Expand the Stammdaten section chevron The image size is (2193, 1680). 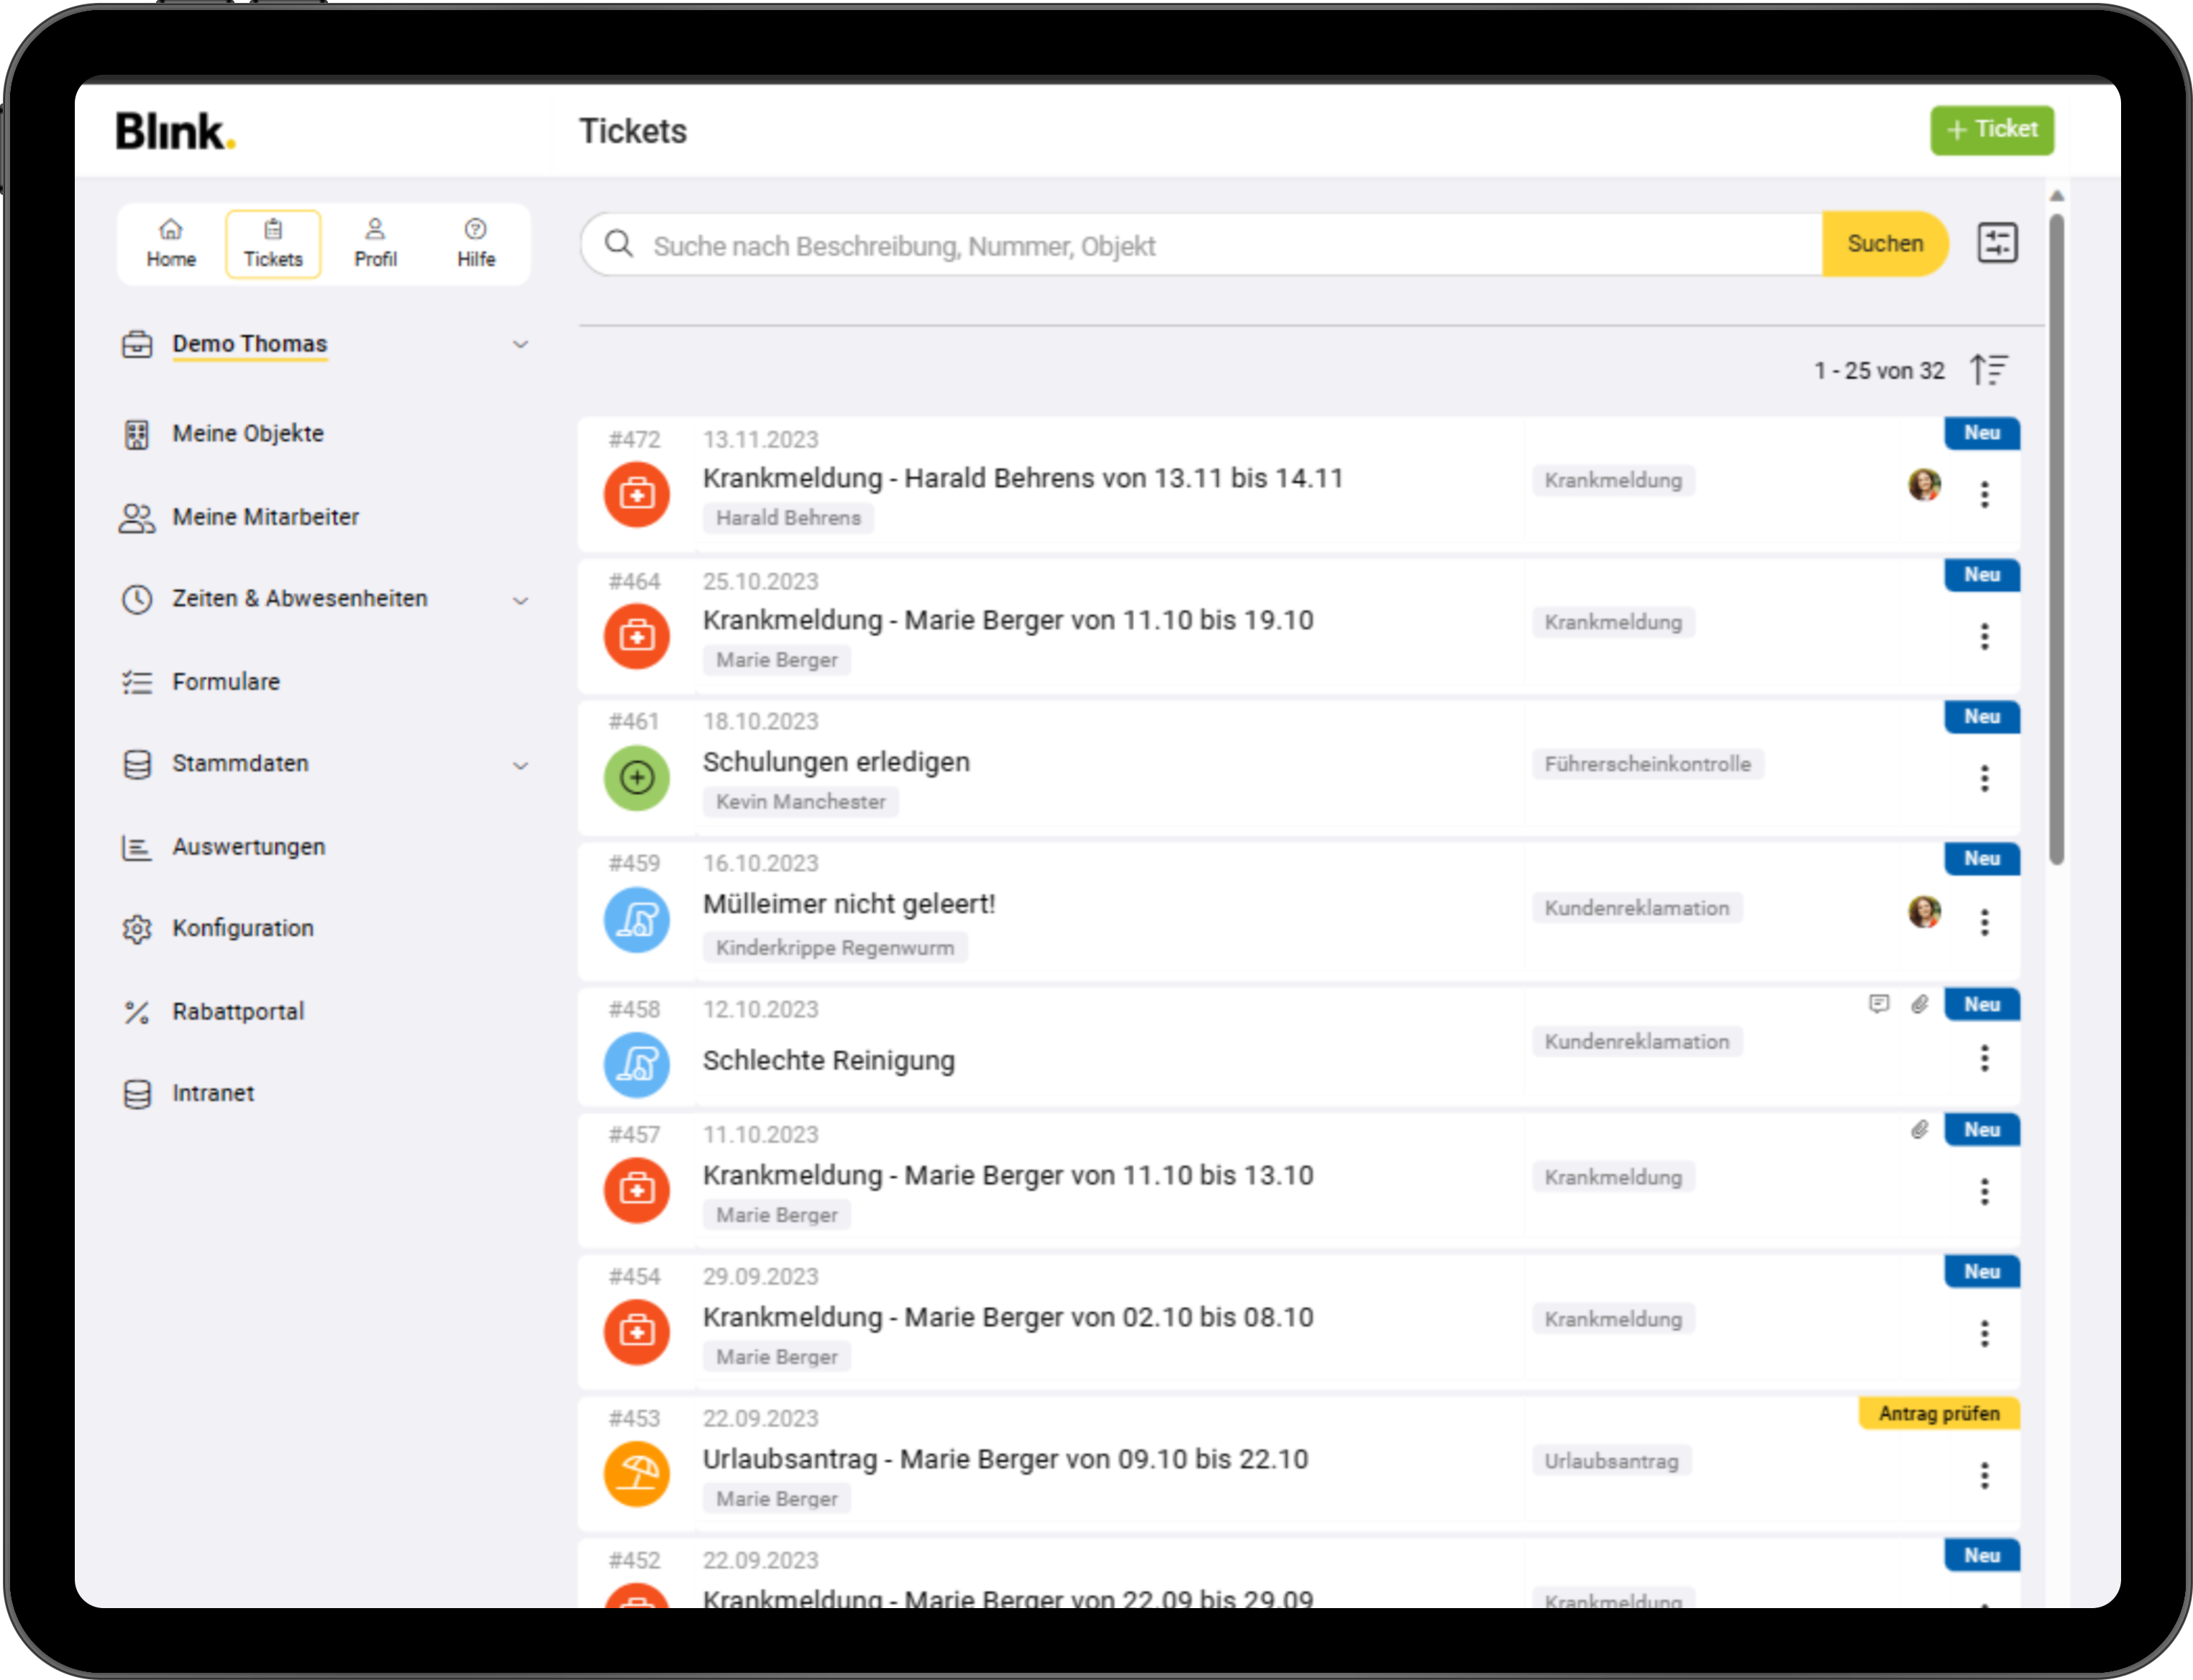[x=520, y=765]
